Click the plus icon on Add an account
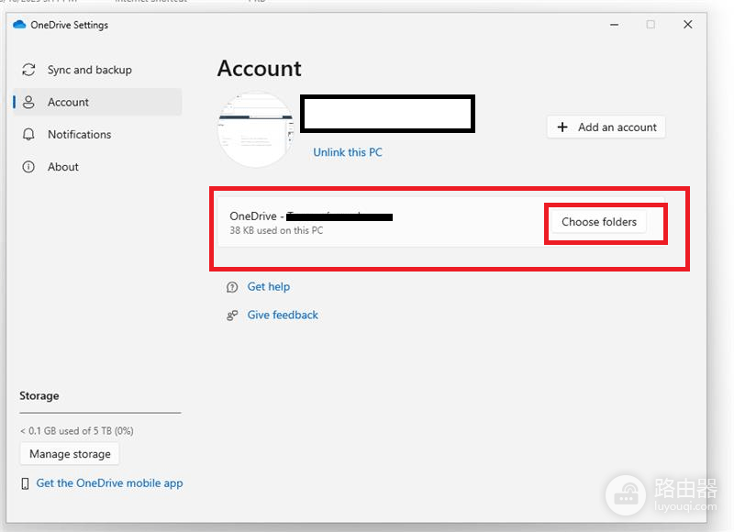 (562, 127)
